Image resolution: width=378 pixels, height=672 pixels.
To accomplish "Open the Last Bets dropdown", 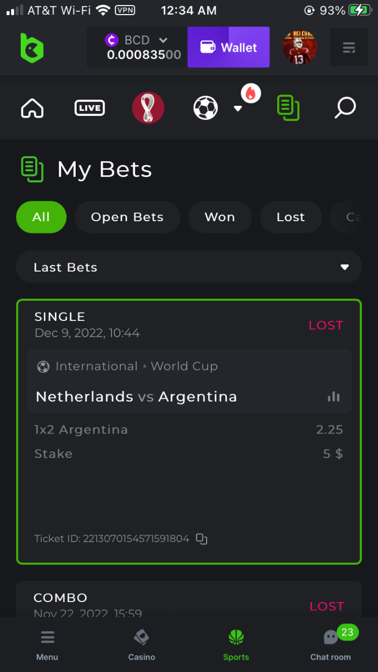I will tap(189, 267).
